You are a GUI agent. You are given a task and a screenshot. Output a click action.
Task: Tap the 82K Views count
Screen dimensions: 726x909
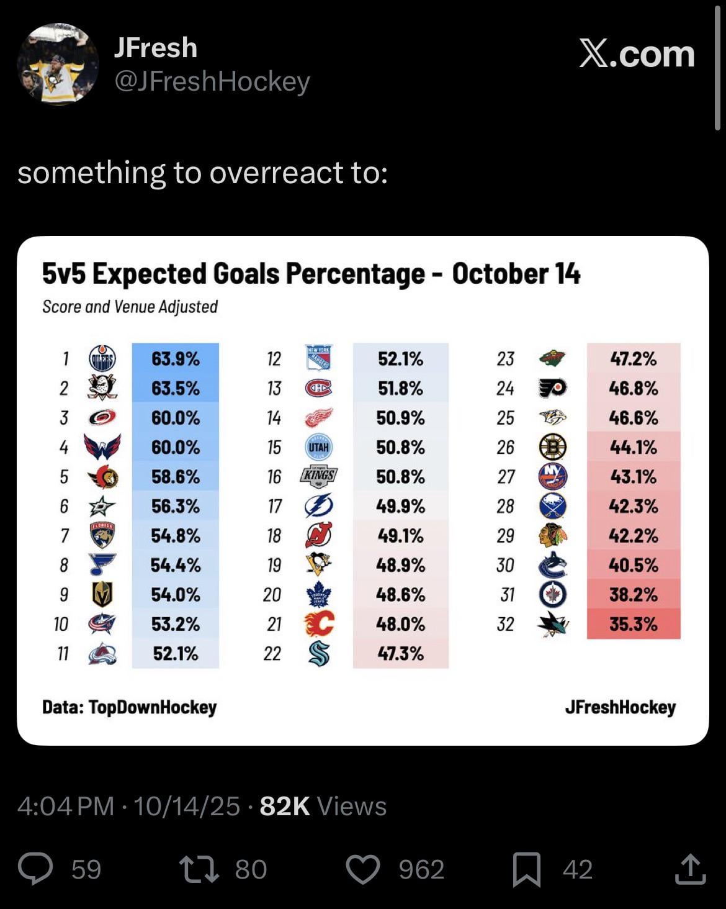[x=323, y=806]
